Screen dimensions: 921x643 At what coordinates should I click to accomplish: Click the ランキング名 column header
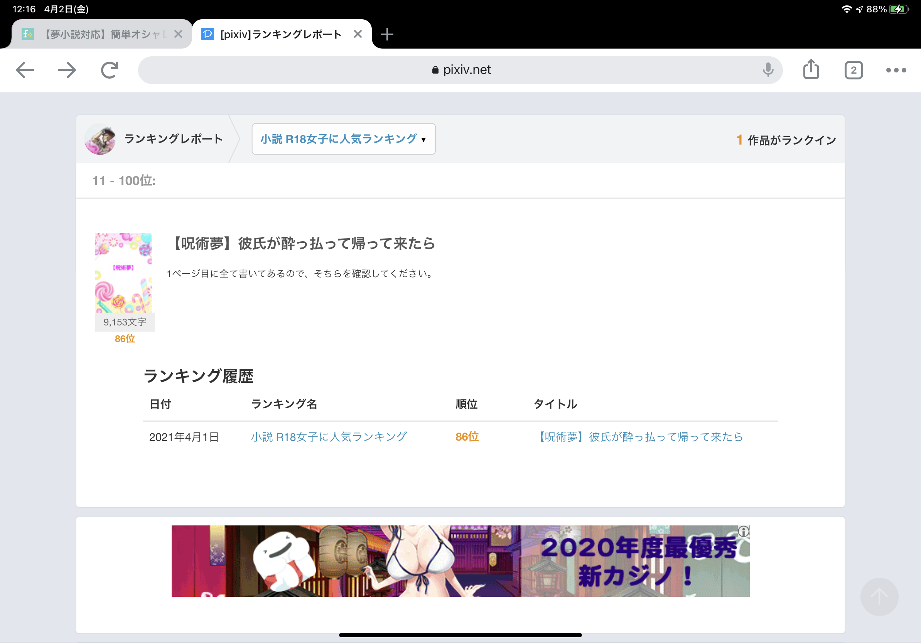click(284, 404)
